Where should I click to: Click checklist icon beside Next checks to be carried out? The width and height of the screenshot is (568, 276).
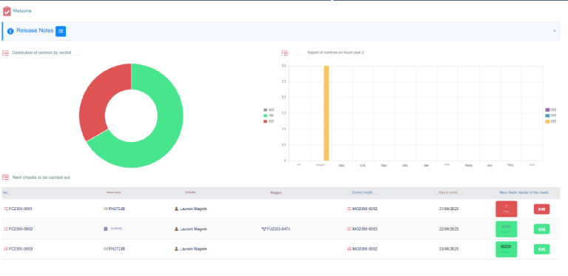click(x=5, y=177)
